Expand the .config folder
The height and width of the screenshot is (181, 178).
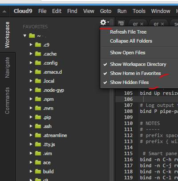[x=31, y=63]
